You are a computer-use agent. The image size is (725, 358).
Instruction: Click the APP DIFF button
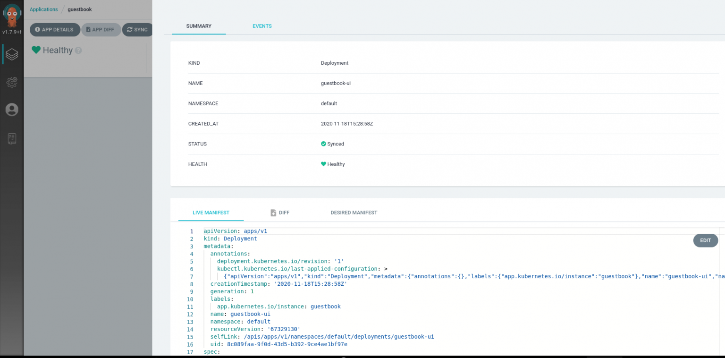point(101,29)
